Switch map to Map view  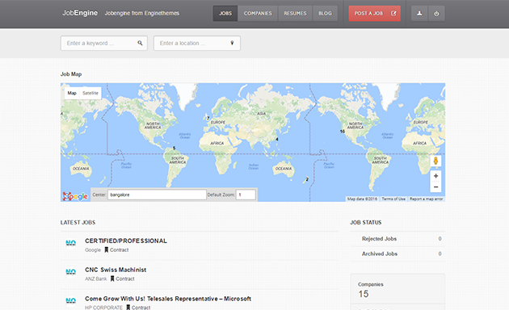click(72, 93)
